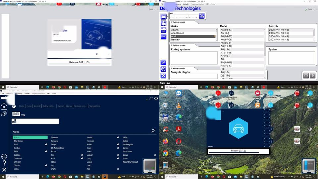Click scroll-down arrow of Delphi Model list

[265, 78]
